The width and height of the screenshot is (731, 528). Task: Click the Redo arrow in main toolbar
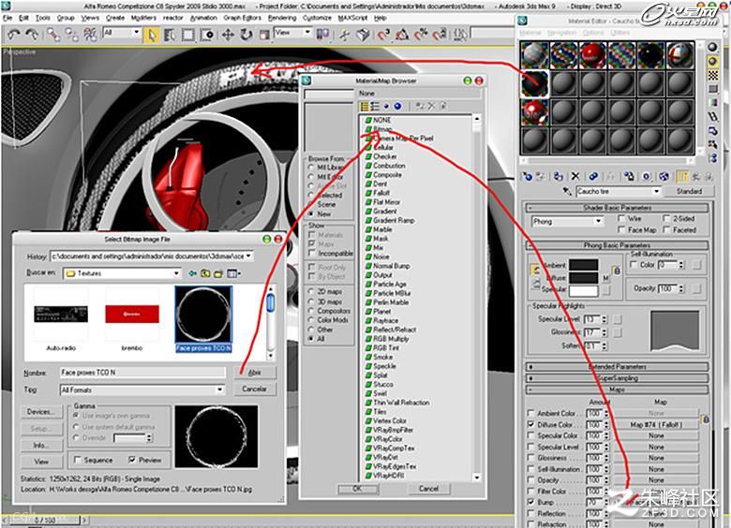coord(32,34)
